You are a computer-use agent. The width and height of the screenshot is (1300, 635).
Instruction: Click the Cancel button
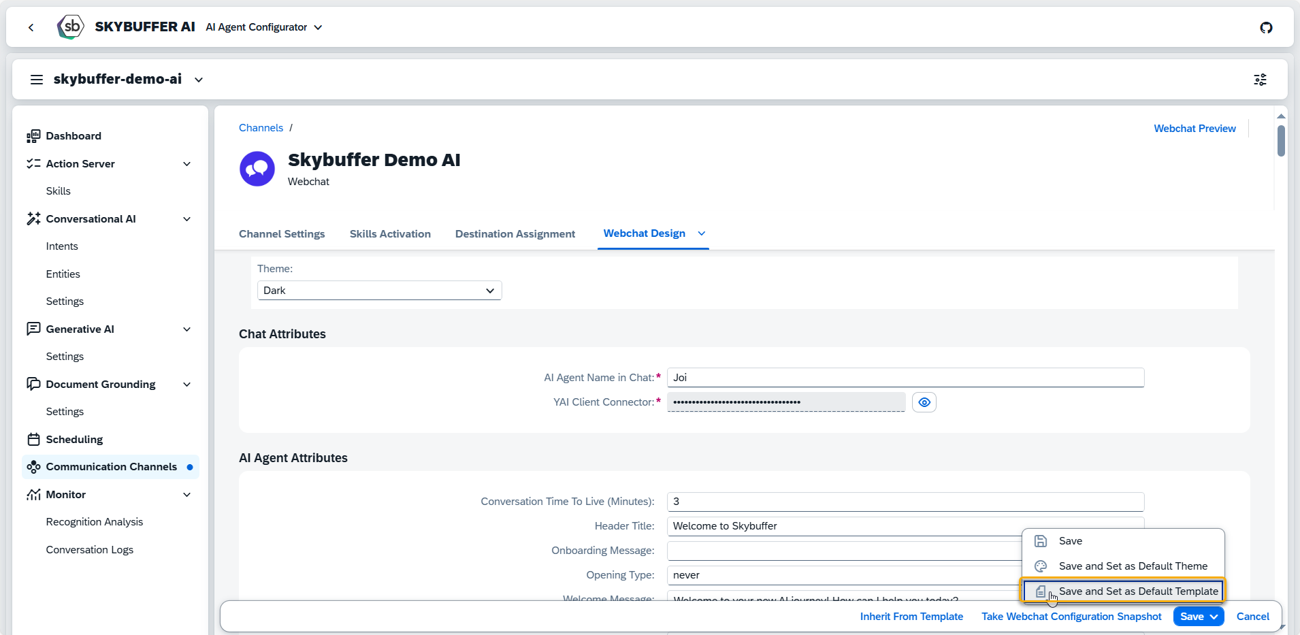1252,617
